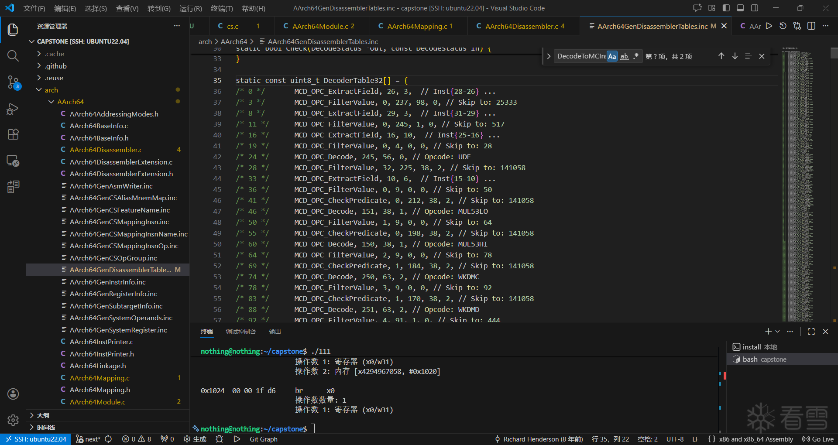838x445 pixels.
Task: Close the AArch64GenDisassemblerTables.inc tab
Action: [724, 26]
